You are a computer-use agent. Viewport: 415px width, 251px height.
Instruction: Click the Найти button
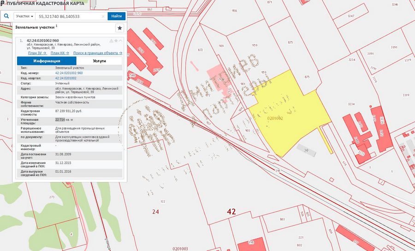tap(117, 16)
